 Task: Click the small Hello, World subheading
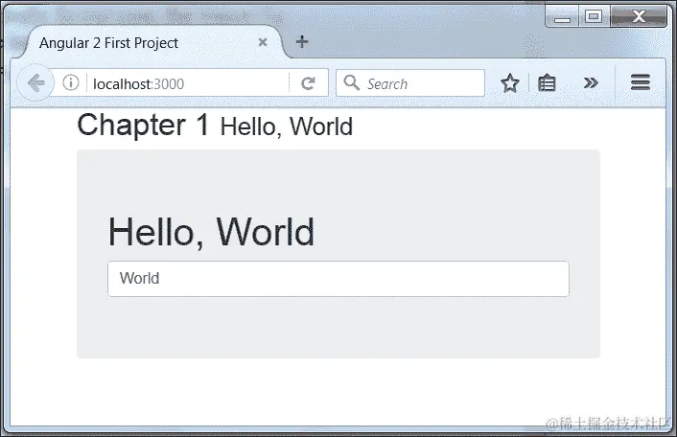[x=287, y=126]
